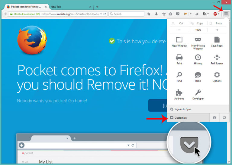Click the Firefox logo on the page

coord(32,40)
